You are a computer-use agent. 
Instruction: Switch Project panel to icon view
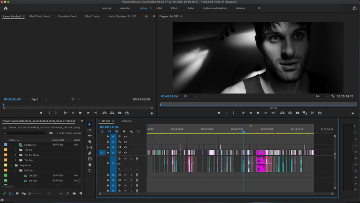click(x=17, y=194)
